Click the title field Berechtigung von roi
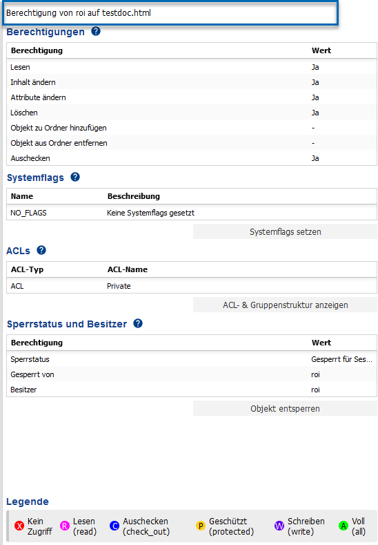This screenshot has width=378, height=545. 170,13
